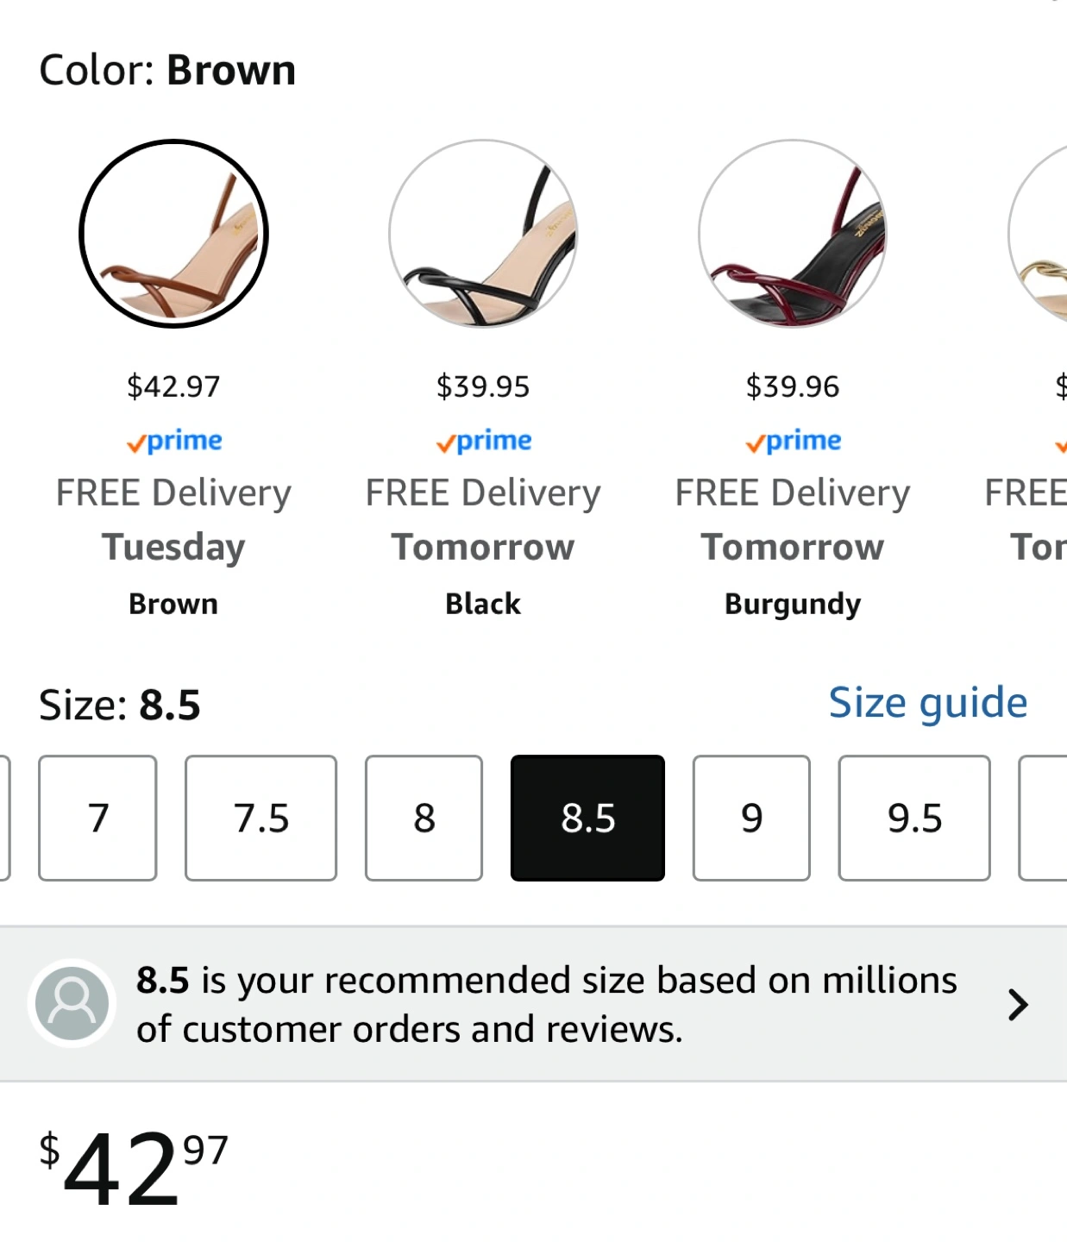Click the Prime logo under $42.97
1067x1242 pixels.
pos(173,442)
